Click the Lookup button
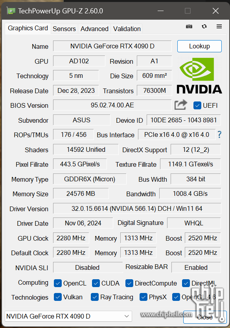This screenshot has width=230, height=328. tap(199, 46)
